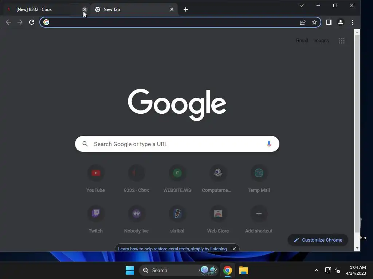The height and width of the screenshot is (279, 373).
Task: Open the Temp Mail shortcut
Action: tap(259, 179)
